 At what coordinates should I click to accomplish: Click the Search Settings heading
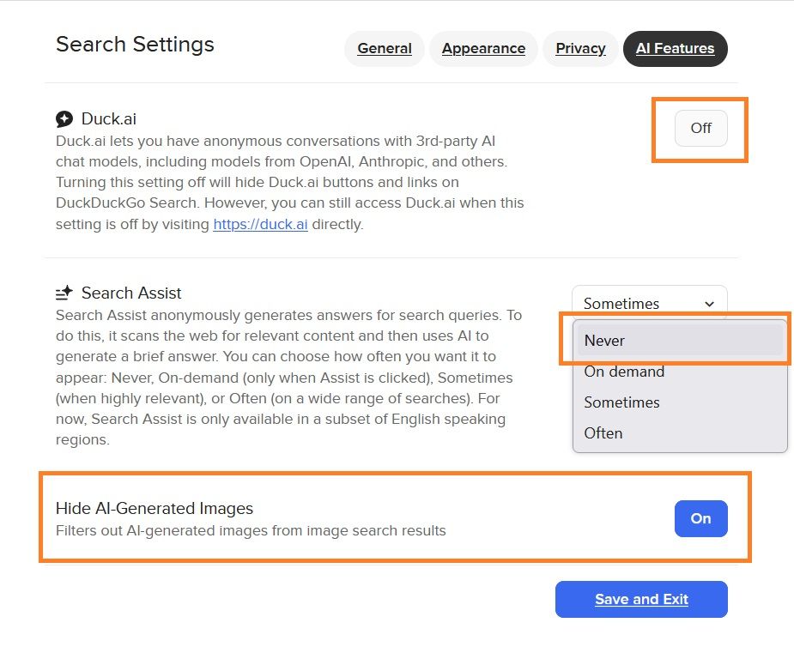coord(136,45)
